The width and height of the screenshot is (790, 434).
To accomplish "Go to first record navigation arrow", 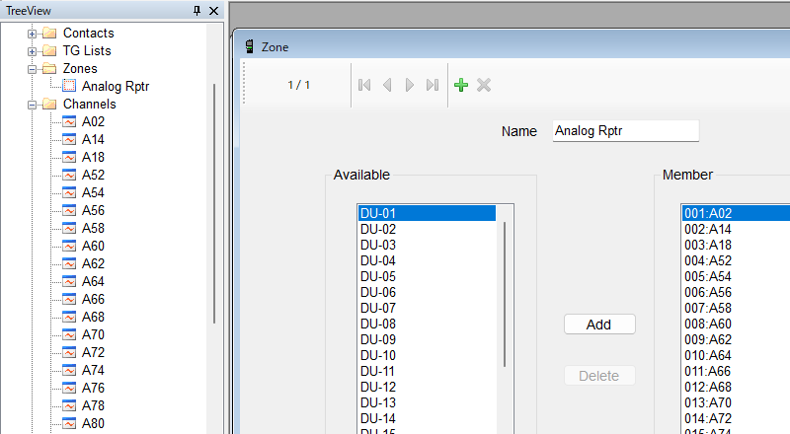I will (x=364, y=86).
